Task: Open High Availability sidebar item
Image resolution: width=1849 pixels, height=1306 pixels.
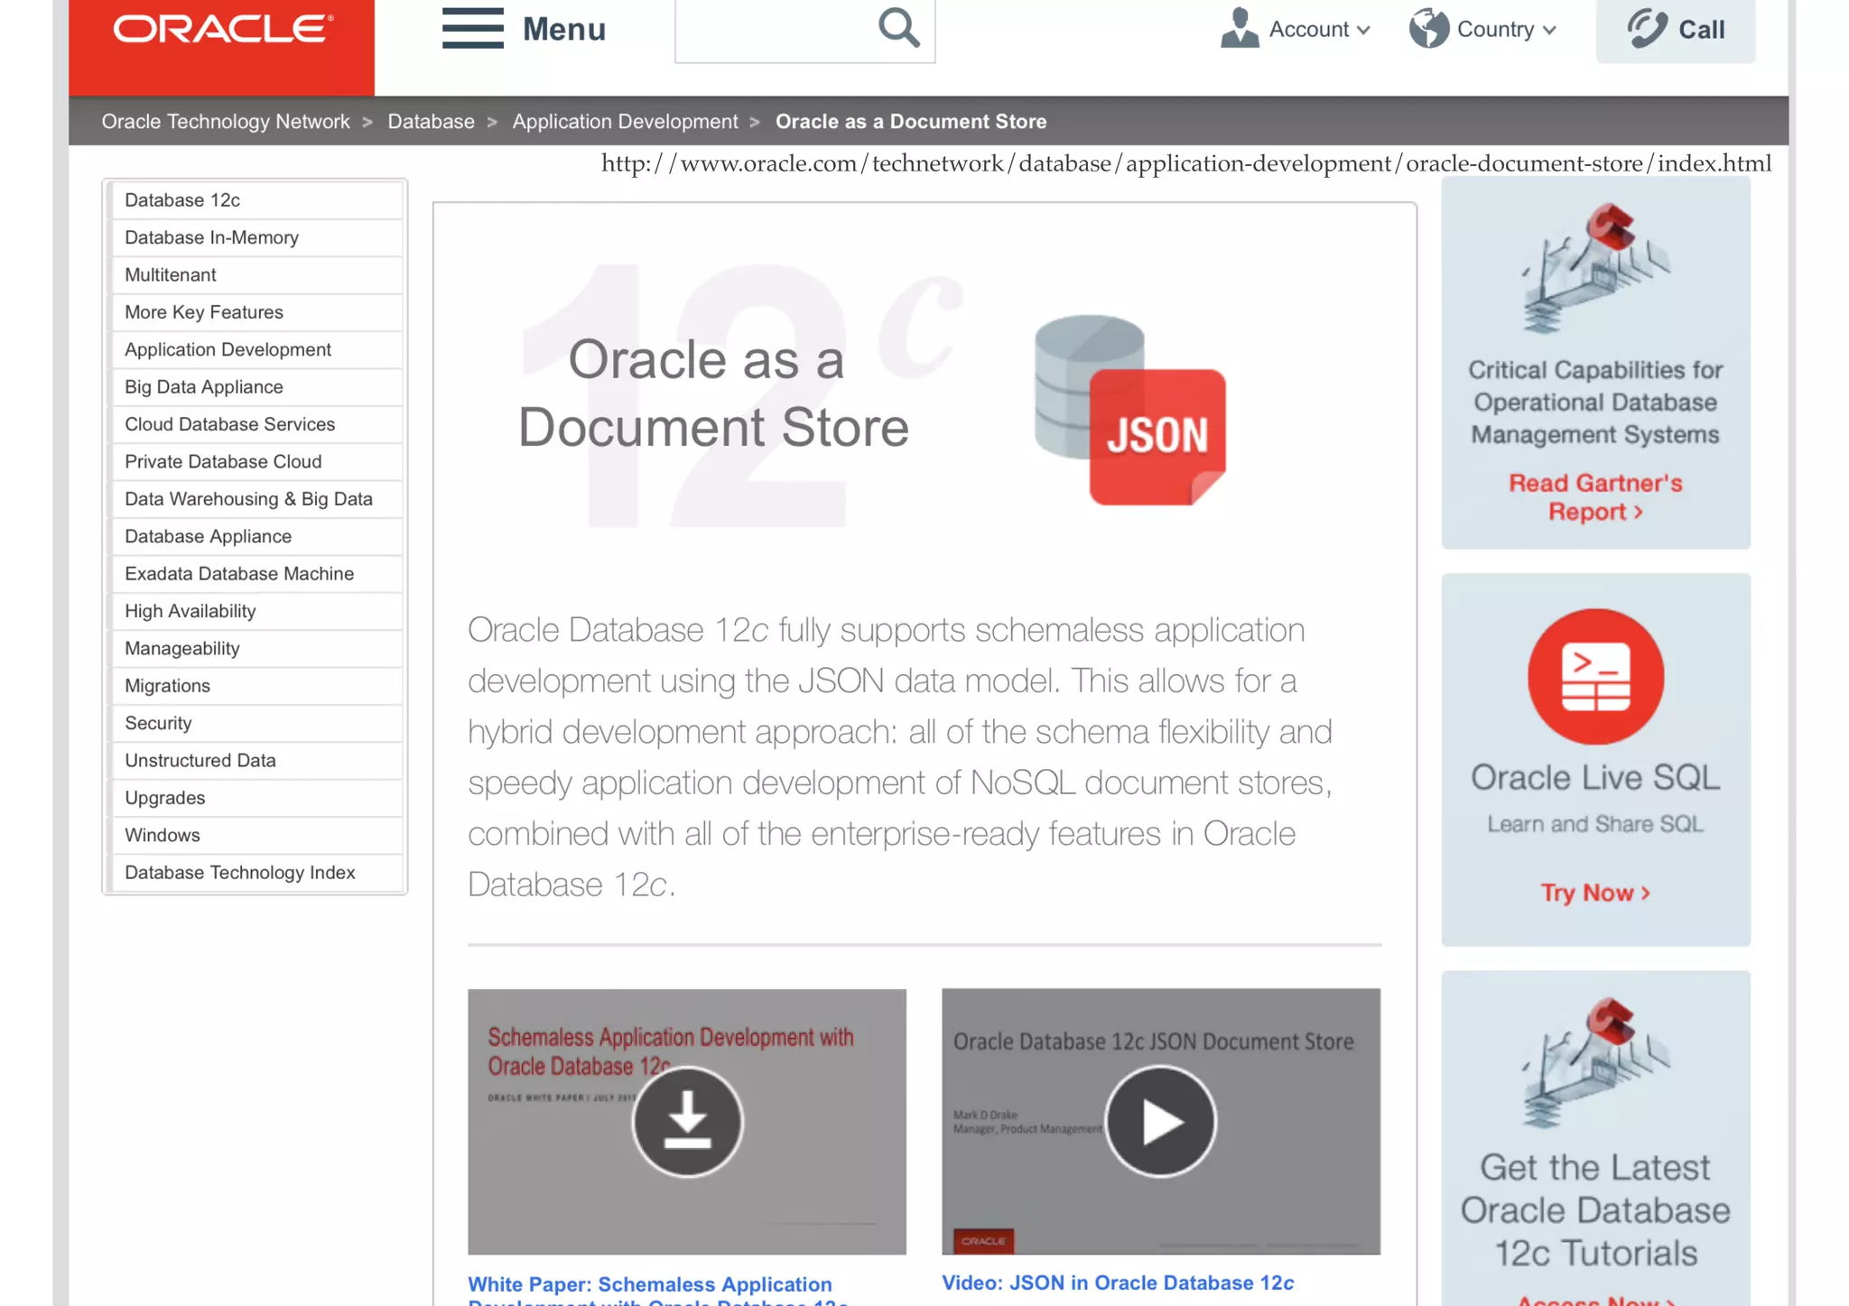Action: pyautogui.click(x=256, y=611)
